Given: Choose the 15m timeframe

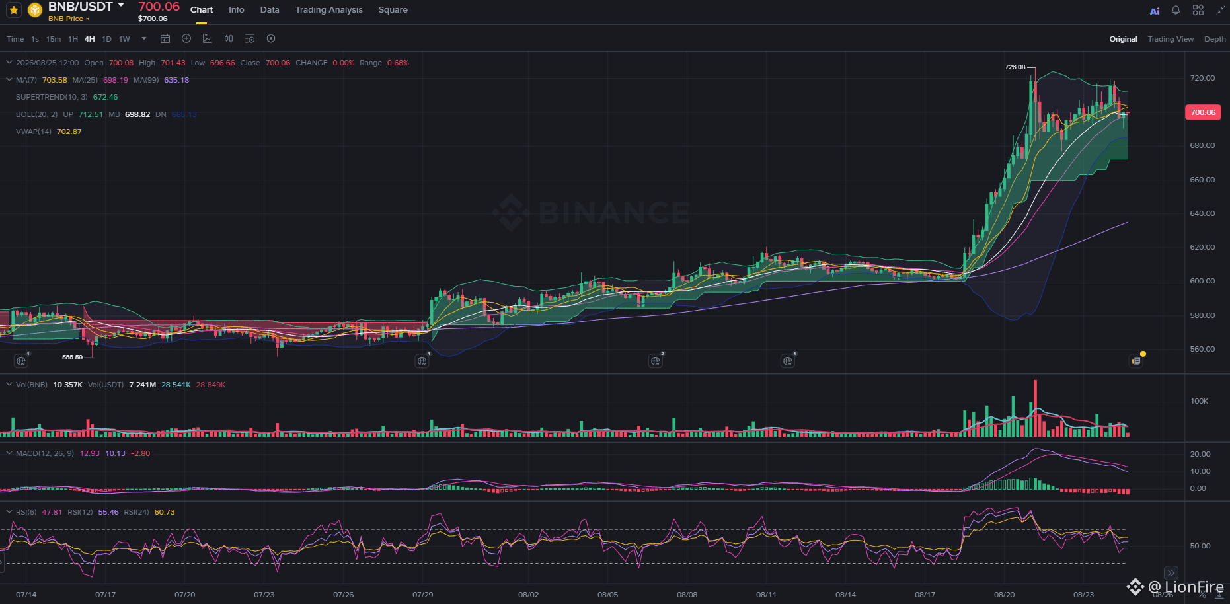Looking at the screenshot, I should pos(54,39).
